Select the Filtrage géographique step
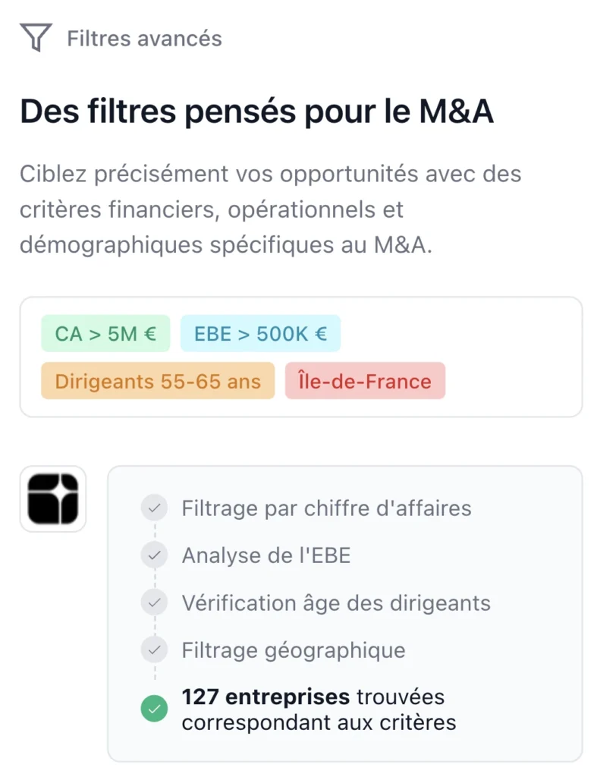The image size is (597, 777). tap(294, 650)
